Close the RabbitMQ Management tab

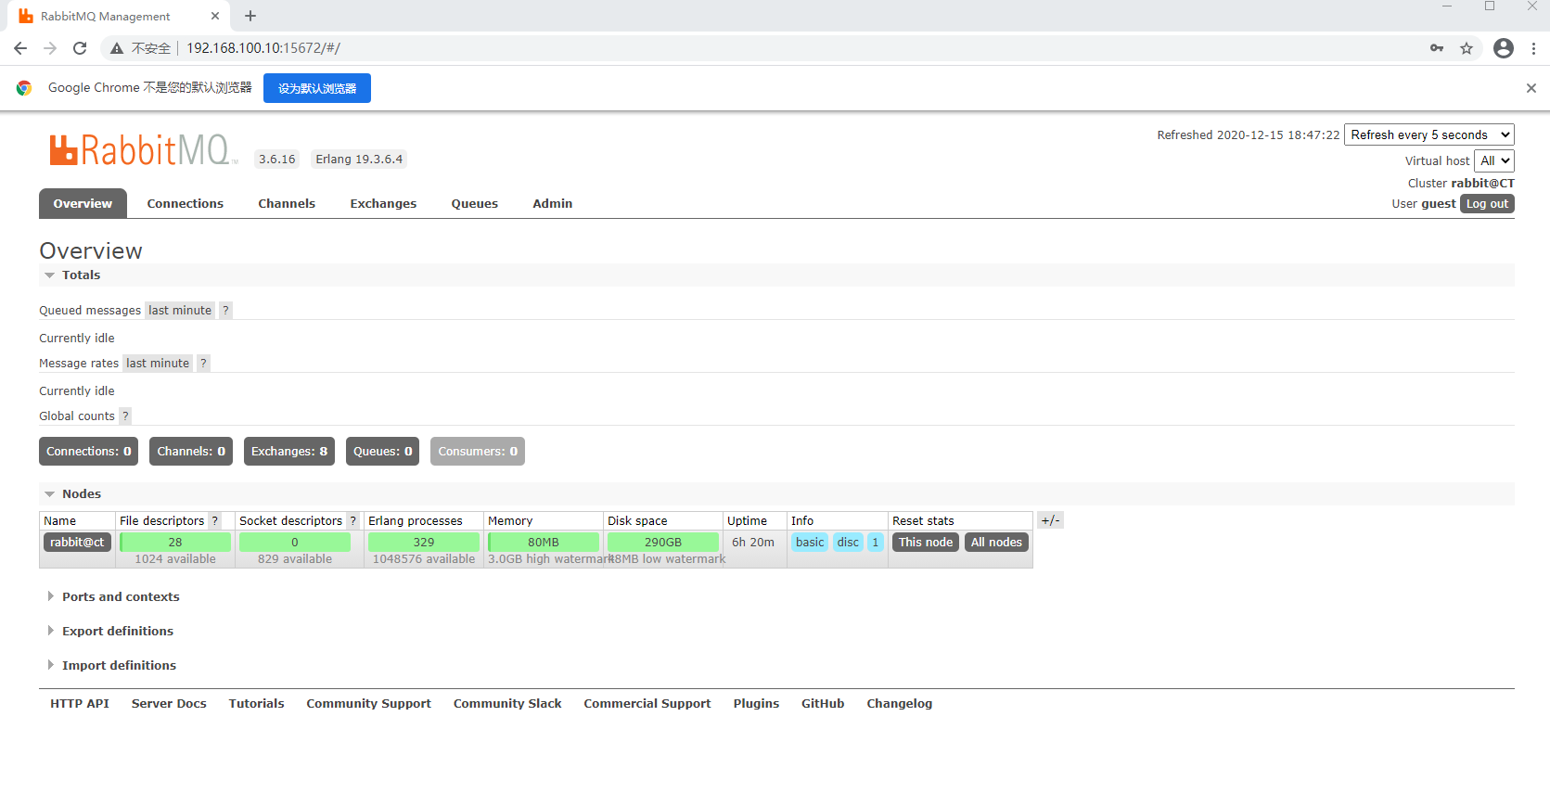coord(215,16)
